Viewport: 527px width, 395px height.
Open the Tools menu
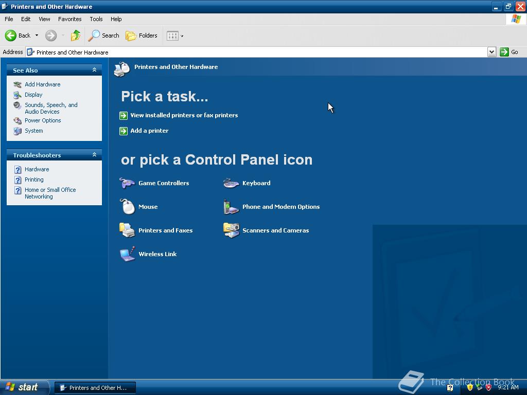[x=96, y=19]
